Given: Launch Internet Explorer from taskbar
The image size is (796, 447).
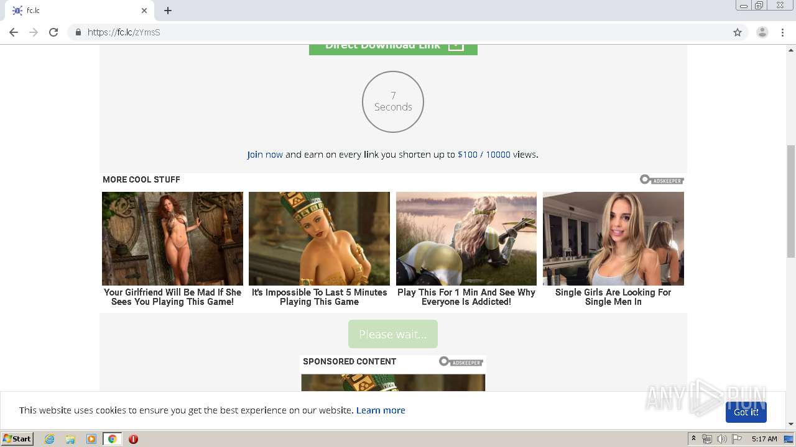Looking at the screenshot, I should (50, 439).
